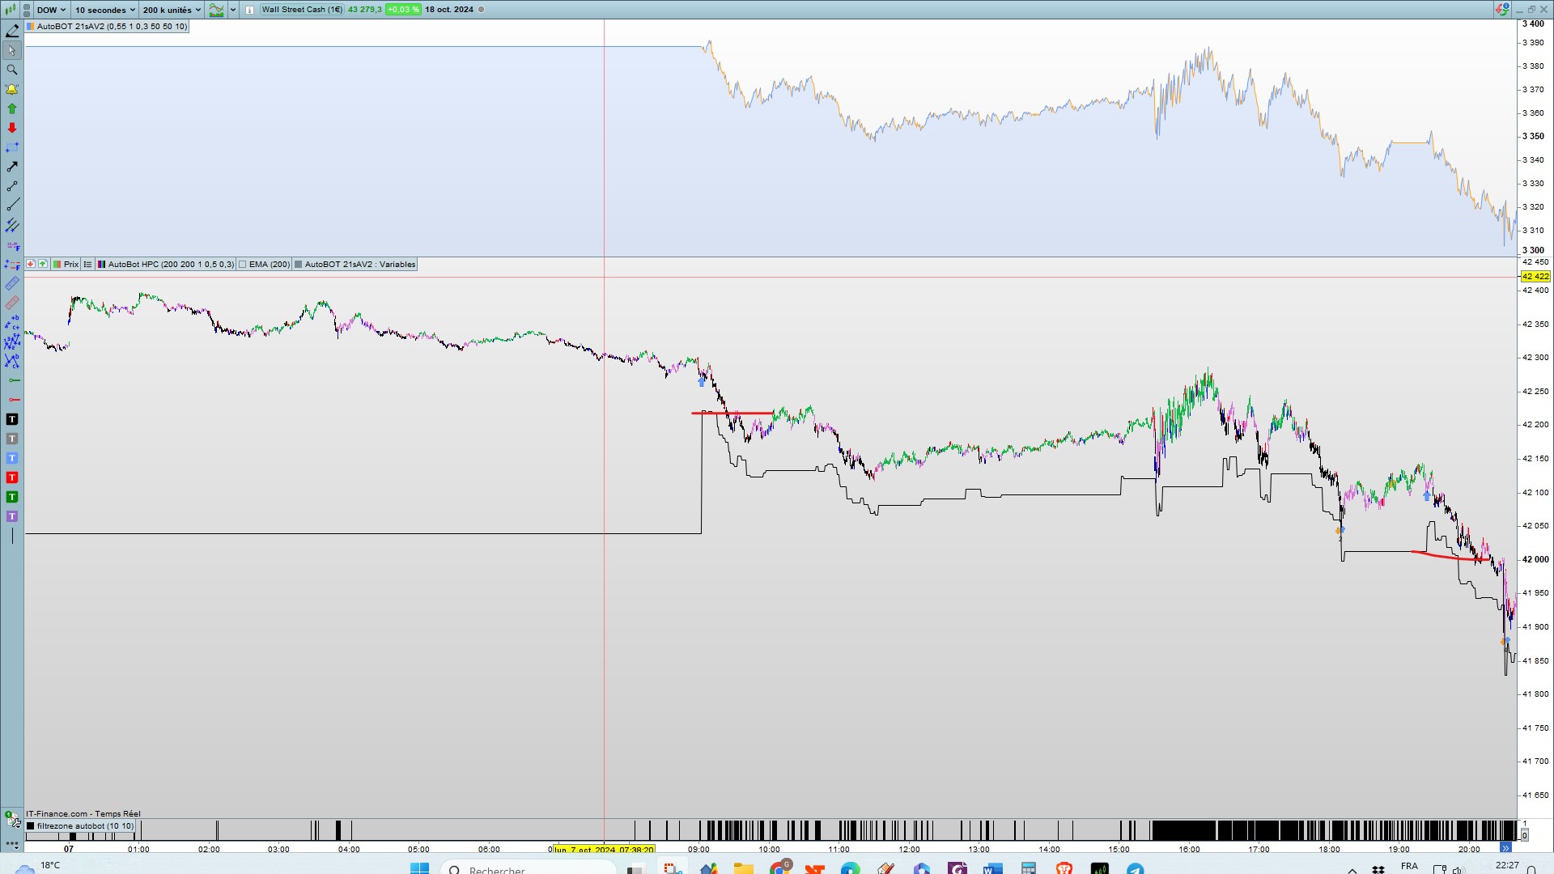Viewport: 1554px width, 874px height.
Task: Select the blue ruler measurement tool
Action: (12, 283)
